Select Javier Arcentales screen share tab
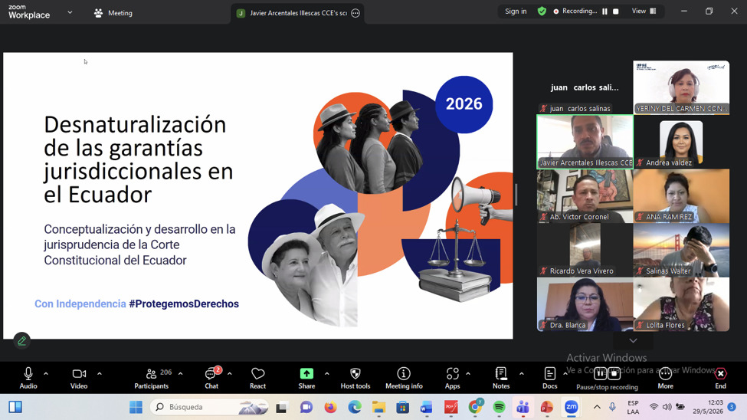747x420 pixels. pyautogui.click(x=298, y=13)
